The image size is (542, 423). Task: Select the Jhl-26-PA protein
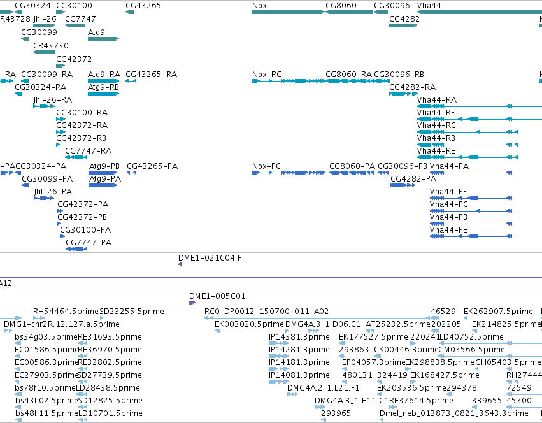click(x=44, y=198)
